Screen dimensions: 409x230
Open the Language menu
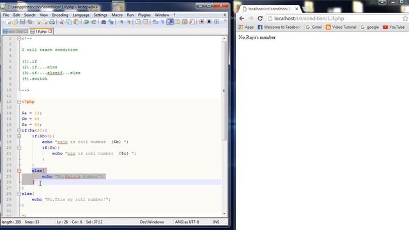[x=81, y=15]
